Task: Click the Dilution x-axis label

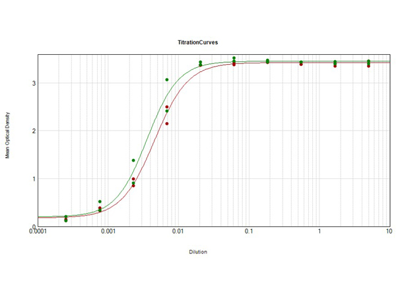Action: point(198,252)
